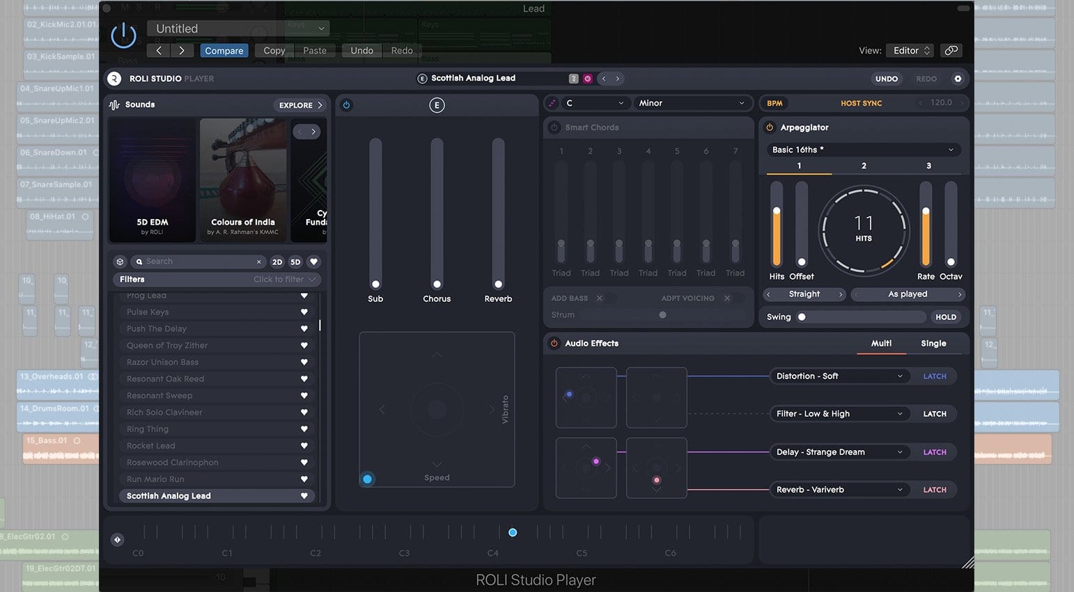Toggle the 5D sounds filter
Image resolution: width=1074 pixels, height=592 pixels.
pyautogui.click(x=295, y=262)
